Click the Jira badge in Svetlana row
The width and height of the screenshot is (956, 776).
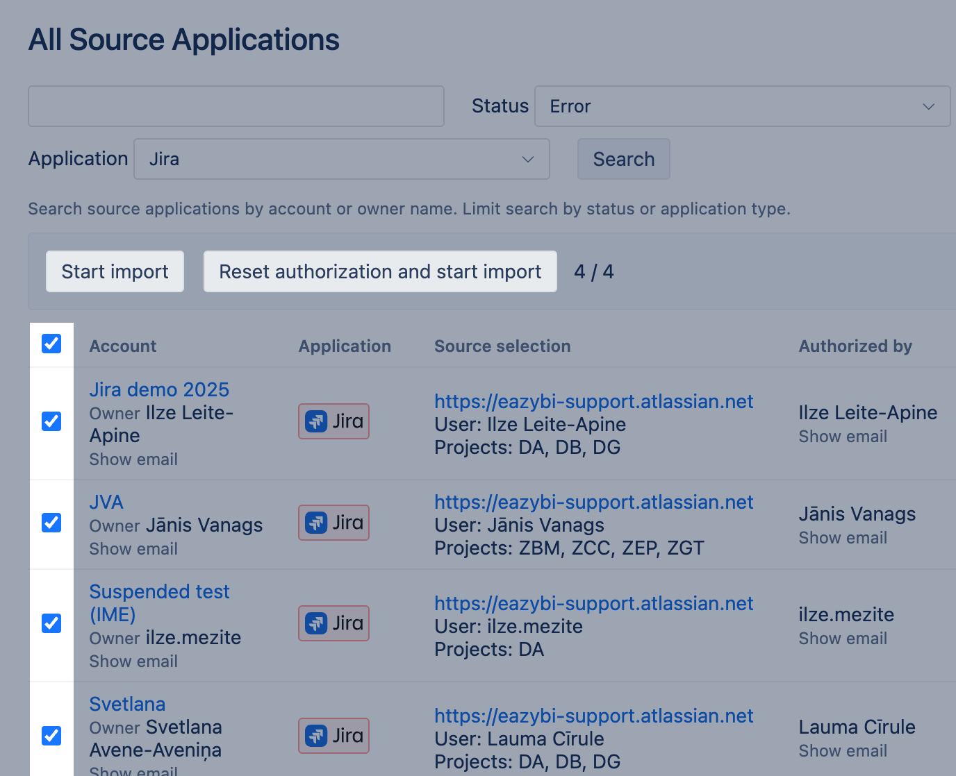pyautogui.click(x=333, y=736)
